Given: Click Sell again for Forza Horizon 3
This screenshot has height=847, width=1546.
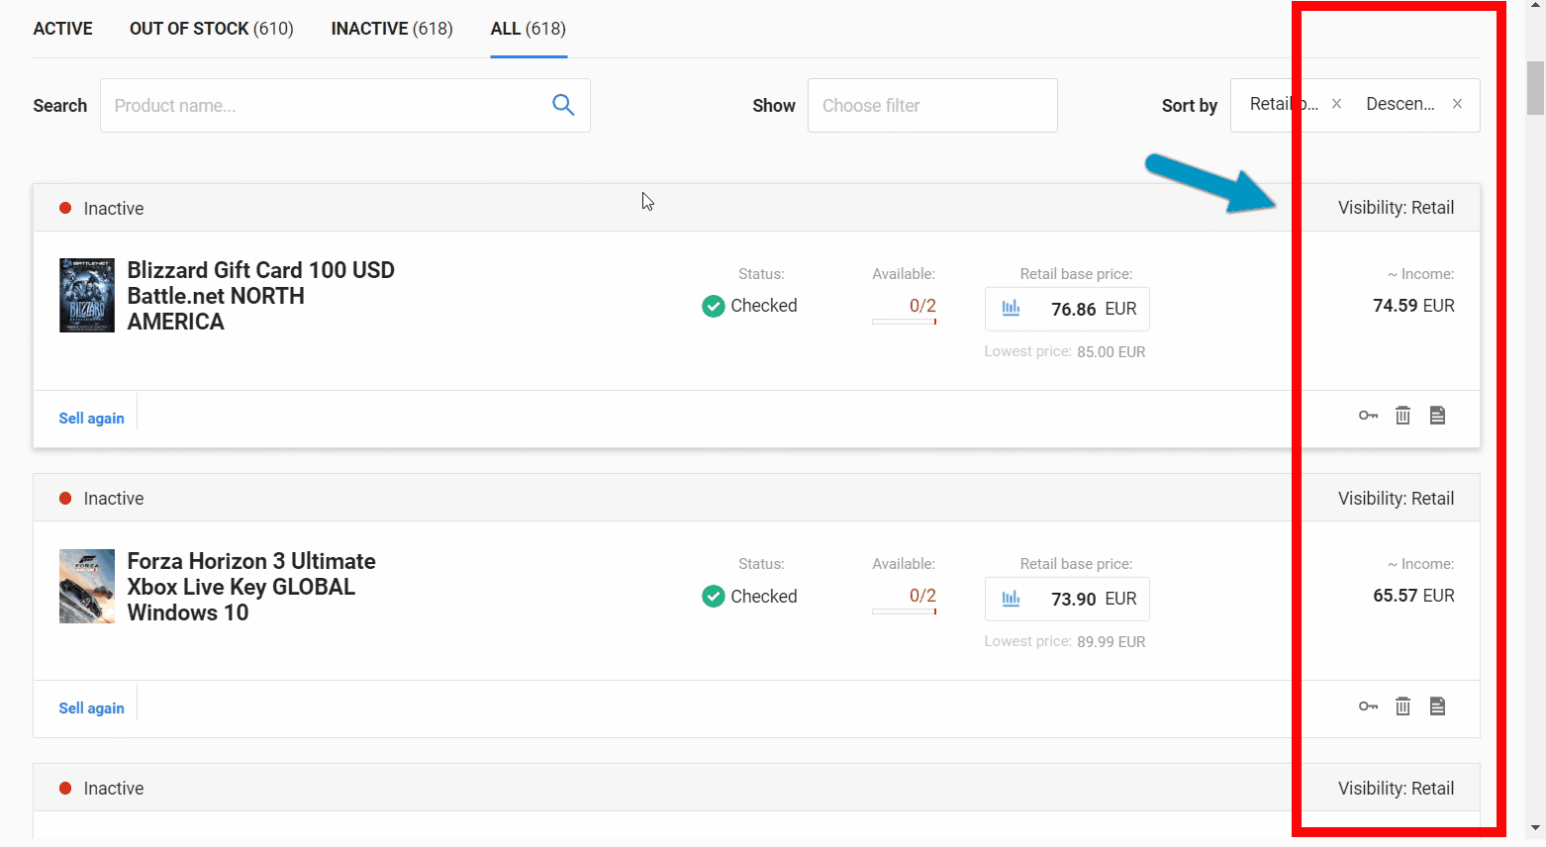Looking at the screenshot, I should [x=91, y=707].
